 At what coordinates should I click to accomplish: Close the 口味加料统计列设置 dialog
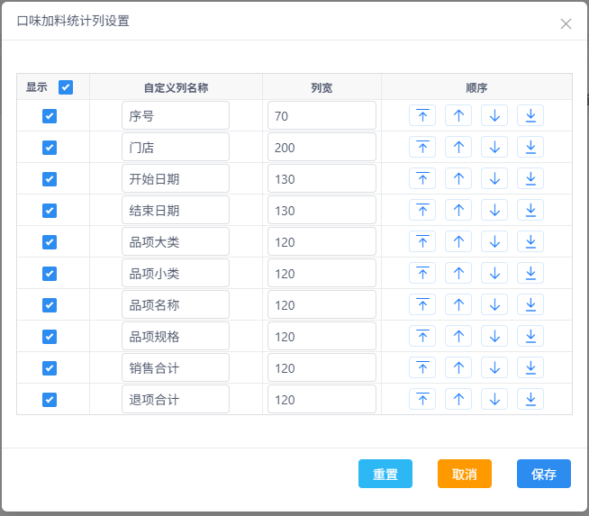(x=566, y=23)
